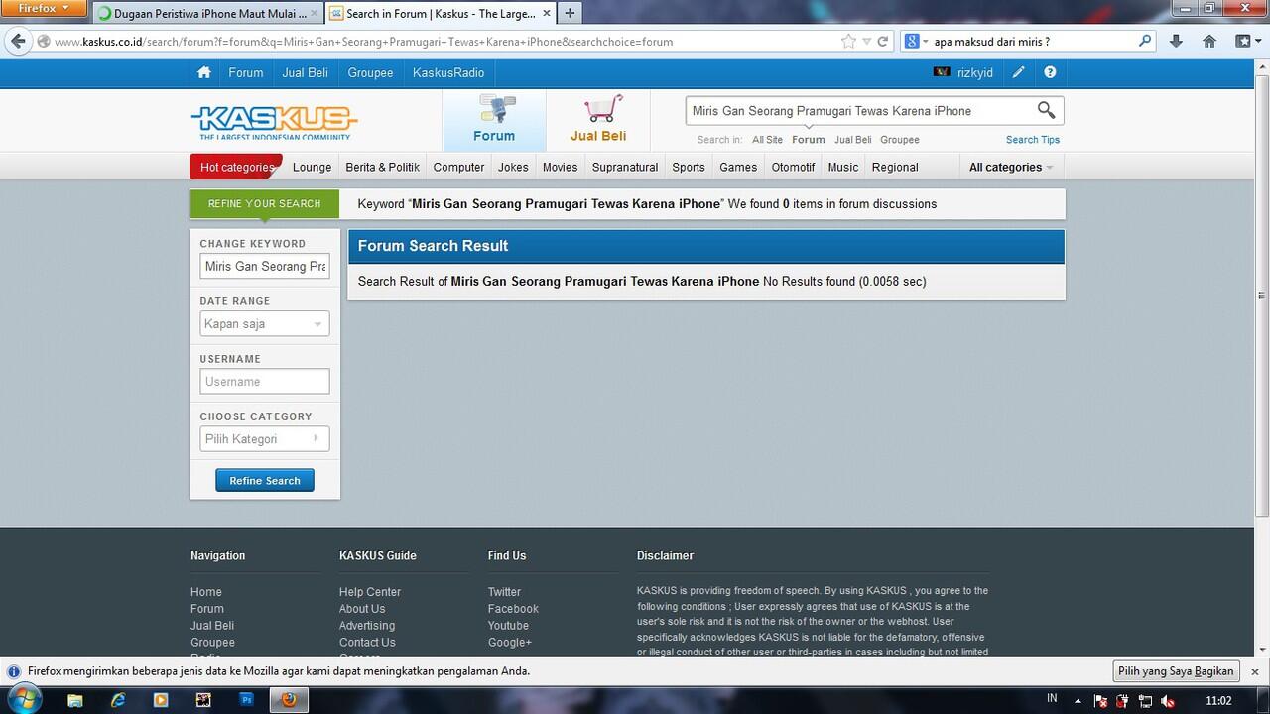Click the pencil edit icon in top bar
1270x714 pixels.
[1018, 72]
